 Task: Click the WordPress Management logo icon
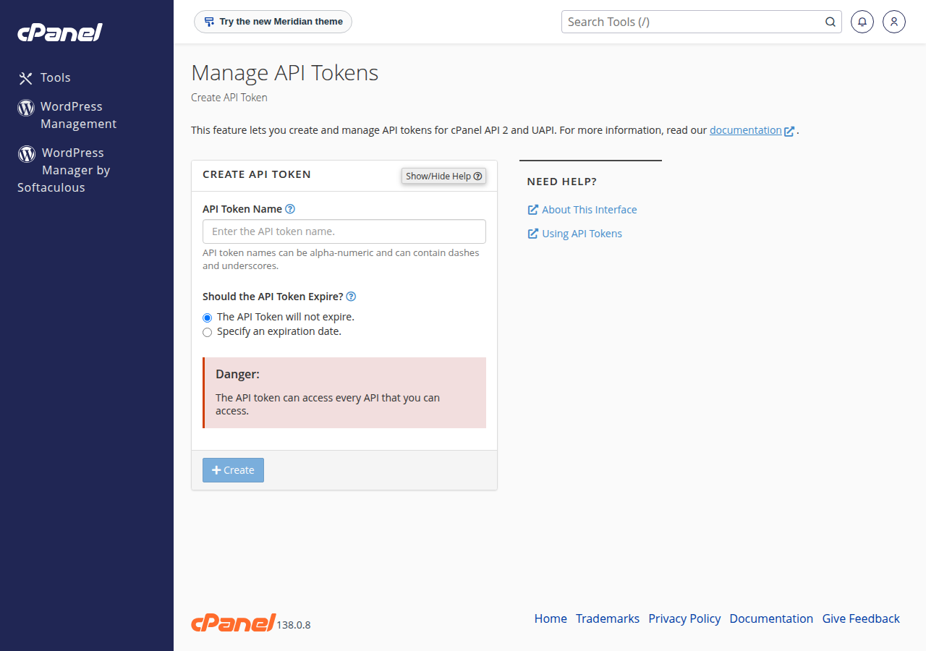26,108
